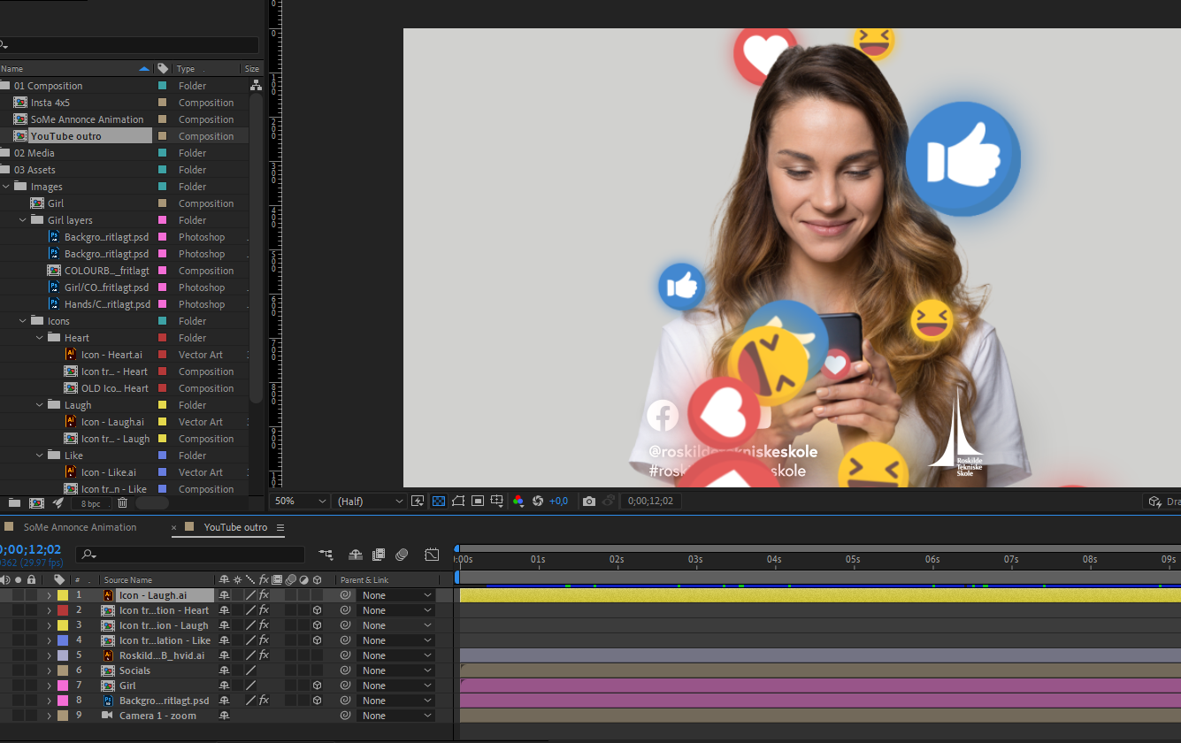This screenshot has height=743, width=1181.
Task: Enable motion blur for the composition
Action: click(x=402, y=555)
